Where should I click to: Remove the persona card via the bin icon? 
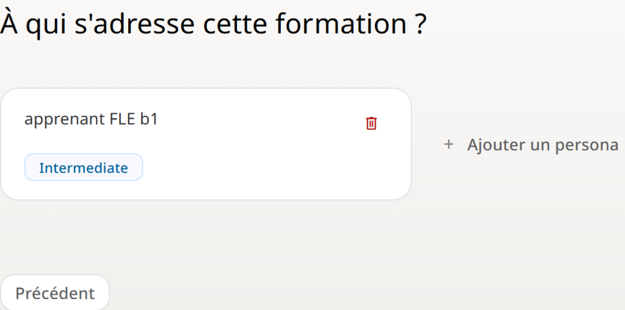pos(371,123)
